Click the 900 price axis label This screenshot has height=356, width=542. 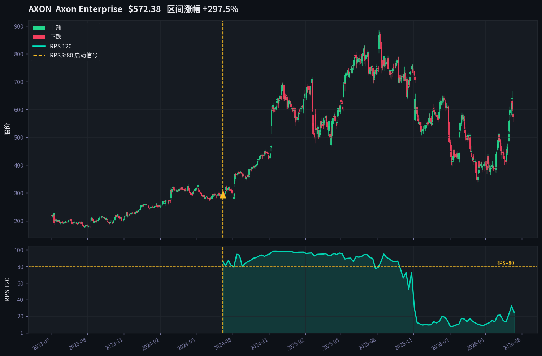coord(19,26)
